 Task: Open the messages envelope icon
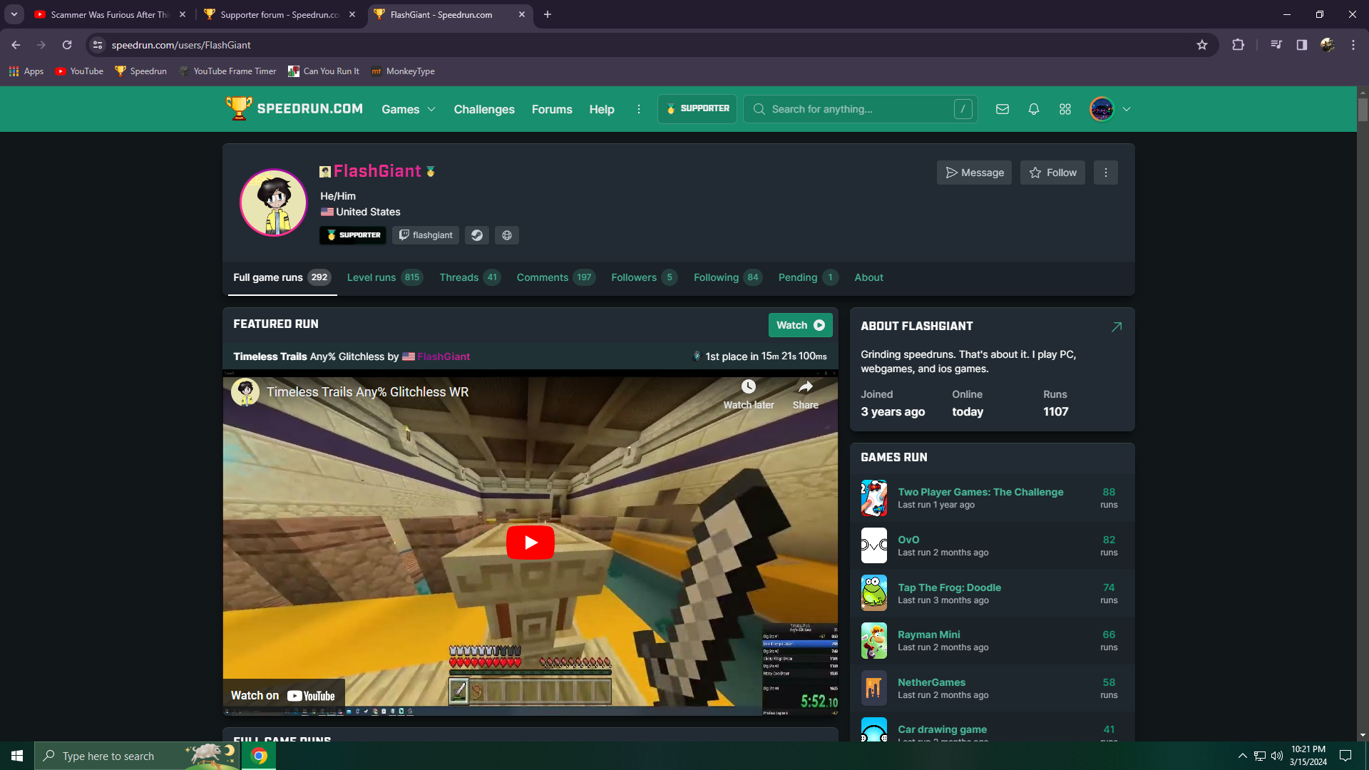pos(1003,109)
